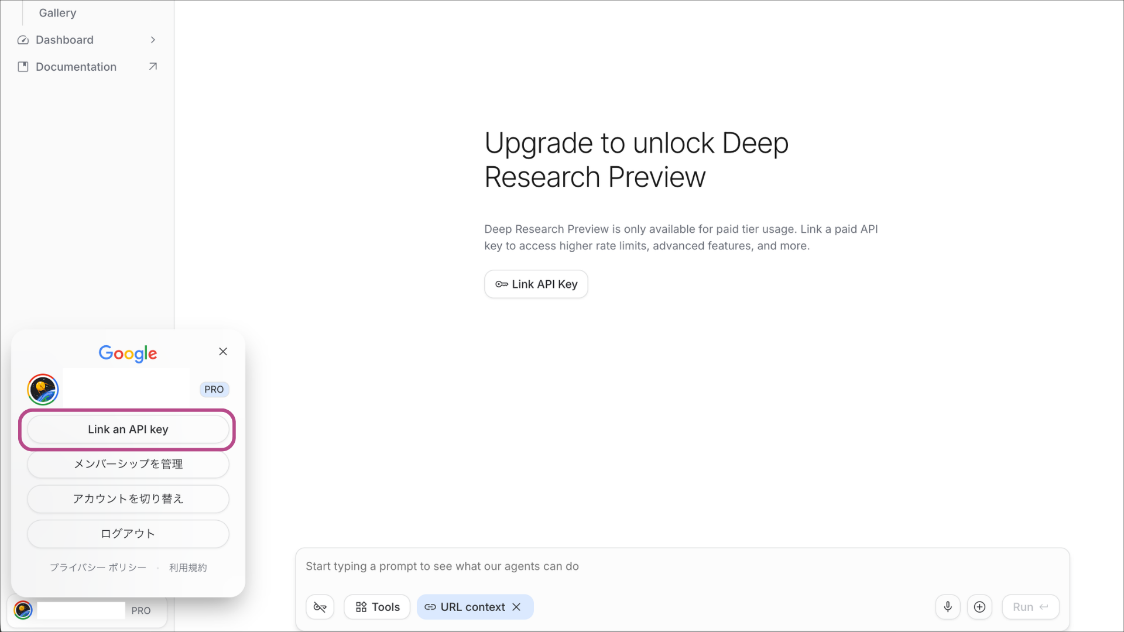Open the プライバシー ポリシー link
The height and width of the screenshot is (632, 1124).
point(98,568)
